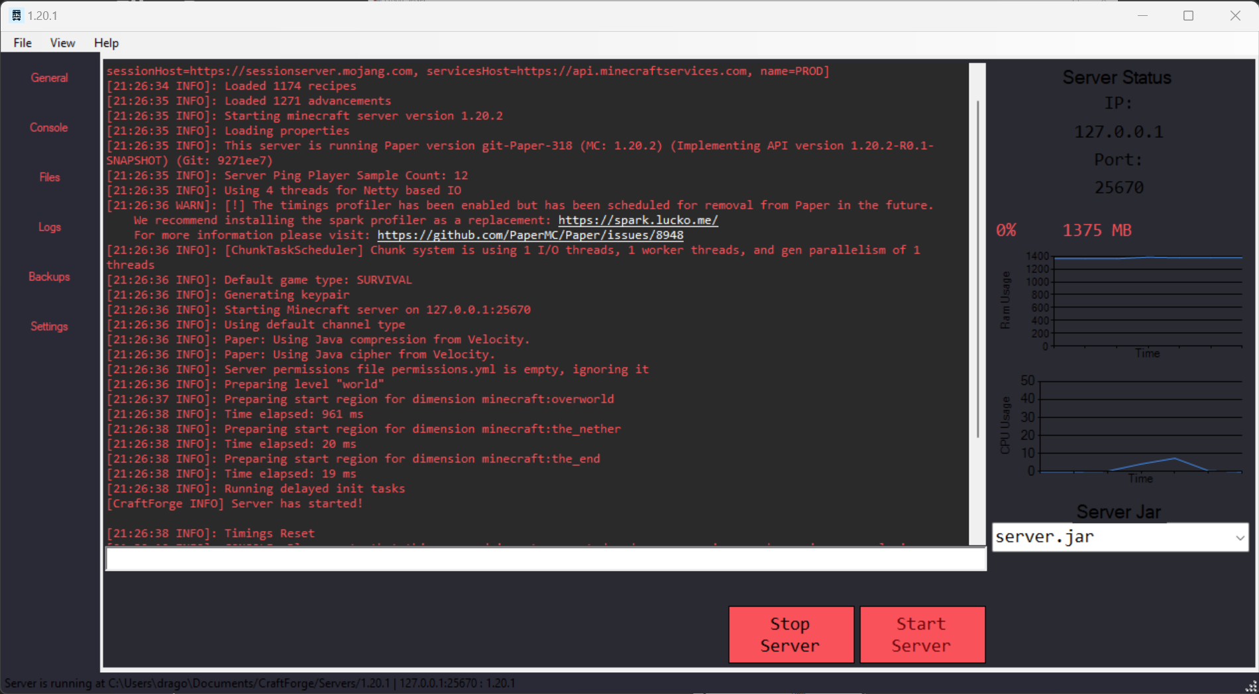The width and height of the screenshot is (1259, 694).
Task: Click the "Preparing level "world"" log line
Action: (245, 384)
